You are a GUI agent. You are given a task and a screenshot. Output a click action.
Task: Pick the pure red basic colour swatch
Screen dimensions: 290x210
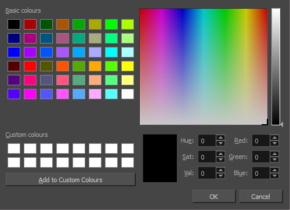pos(30,66)
